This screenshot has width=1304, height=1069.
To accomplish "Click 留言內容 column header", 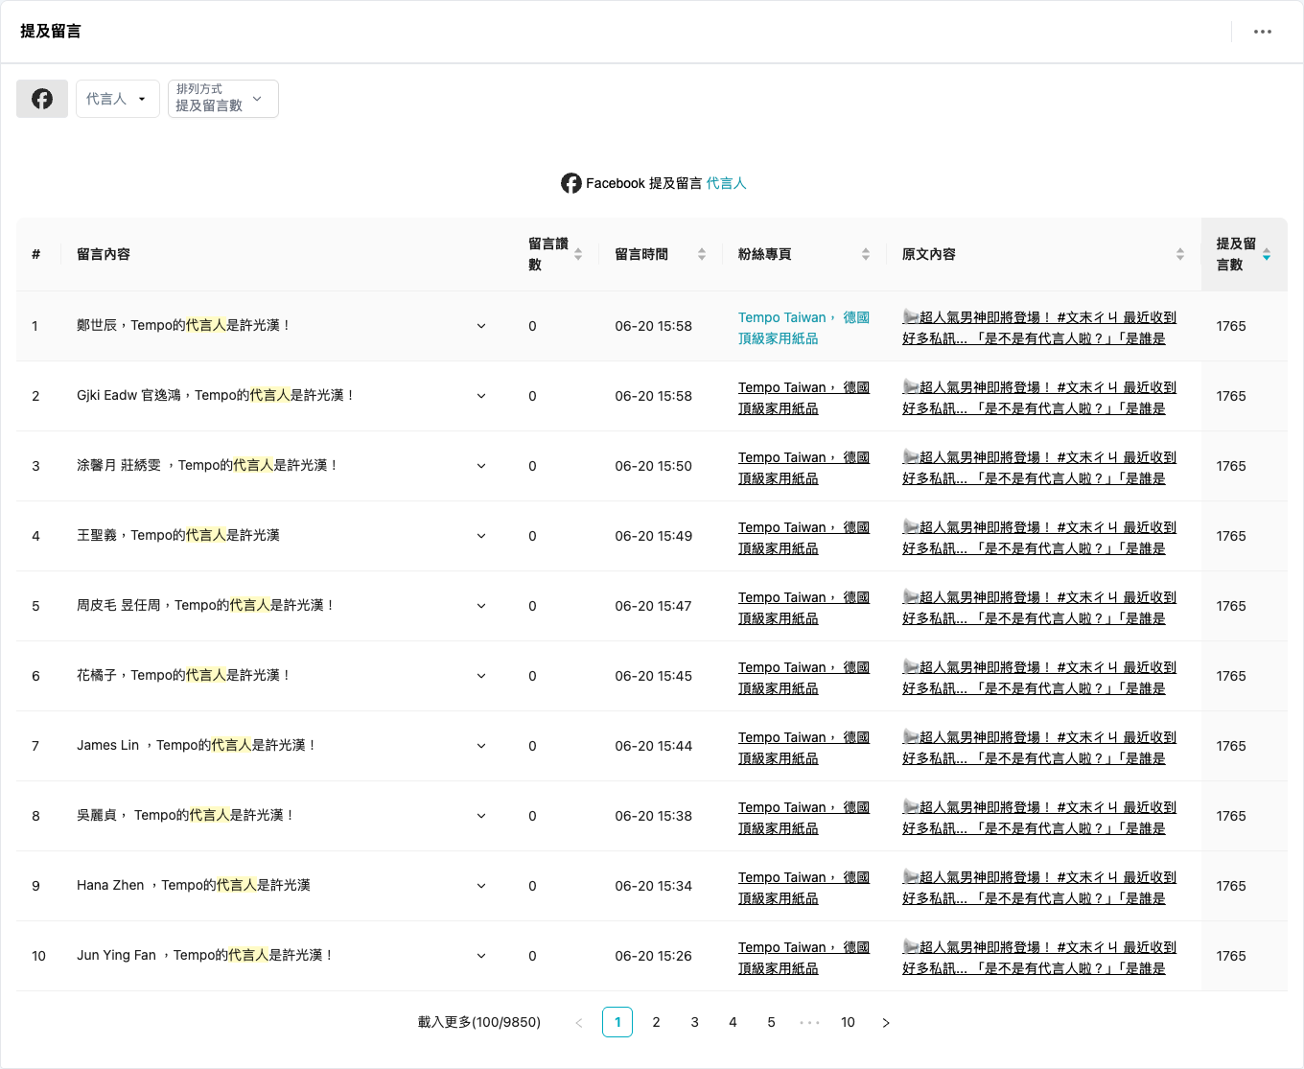I will point(104,254).
